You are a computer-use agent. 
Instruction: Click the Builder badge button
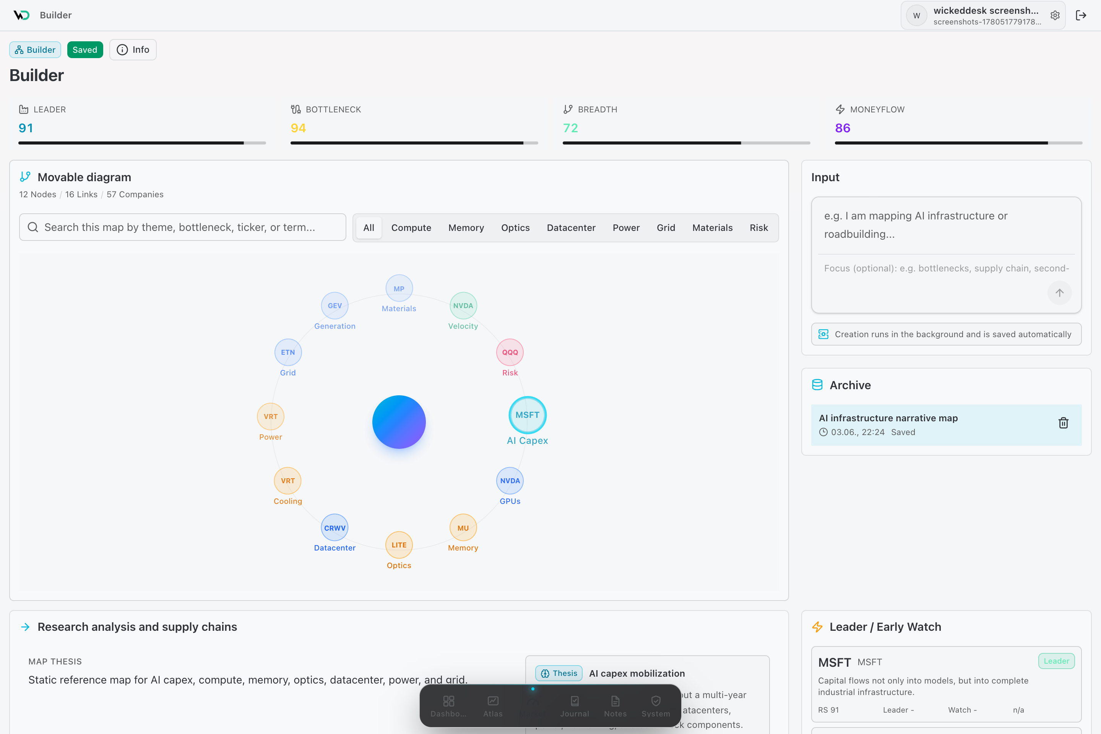[x=35, y=50]
